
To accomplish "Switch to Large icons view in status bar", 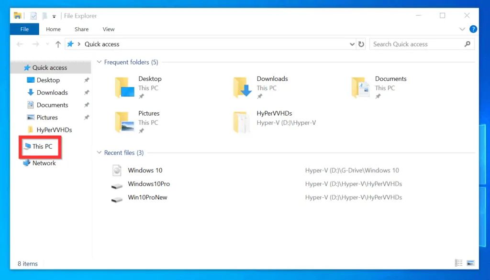I will pyautogui.click(x=470, y=263).
